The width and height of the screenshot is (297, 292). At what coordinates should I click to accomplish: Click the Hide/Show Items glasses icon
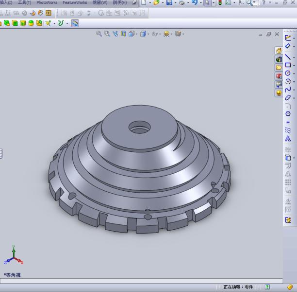click(x=155, y=34)
